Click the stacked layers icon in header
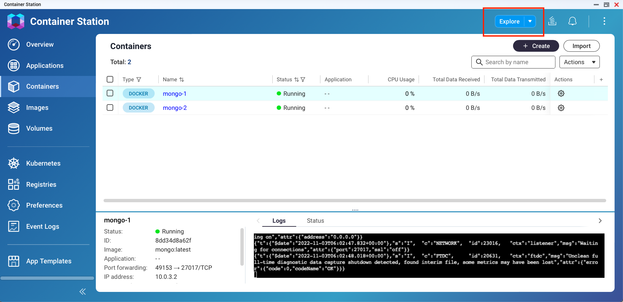Viewport: 623px width, 302px height. [x=552, y=21]
